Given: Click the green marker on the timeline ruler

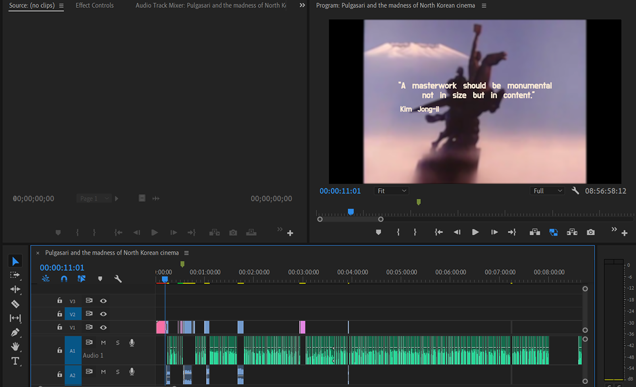Looking at the screenshot, I should 182,264.
